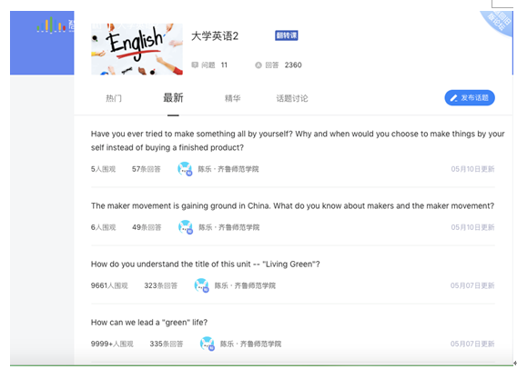Open question about making something by yourself
The width and height of the screenshot is (517, 369).
(x=298, y=141)
